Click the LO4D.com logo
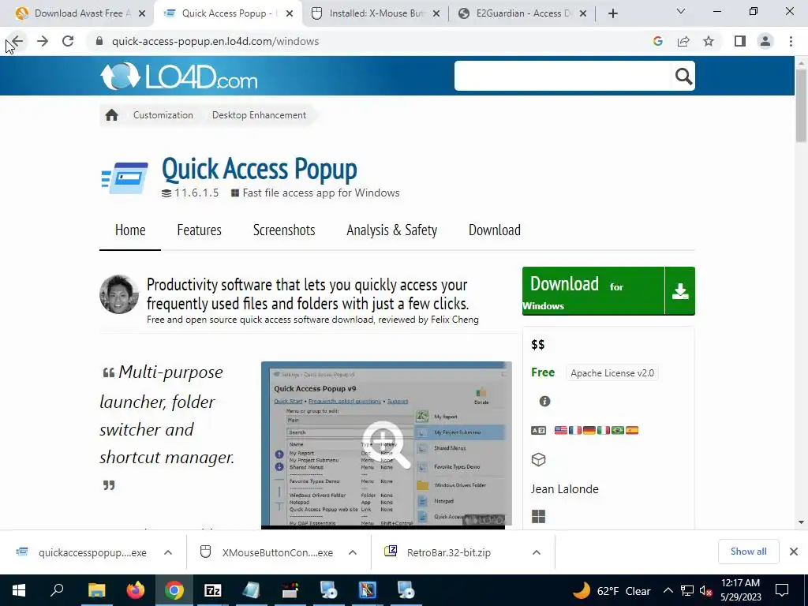This screenshot has width=808, height=606. [179, 77]
